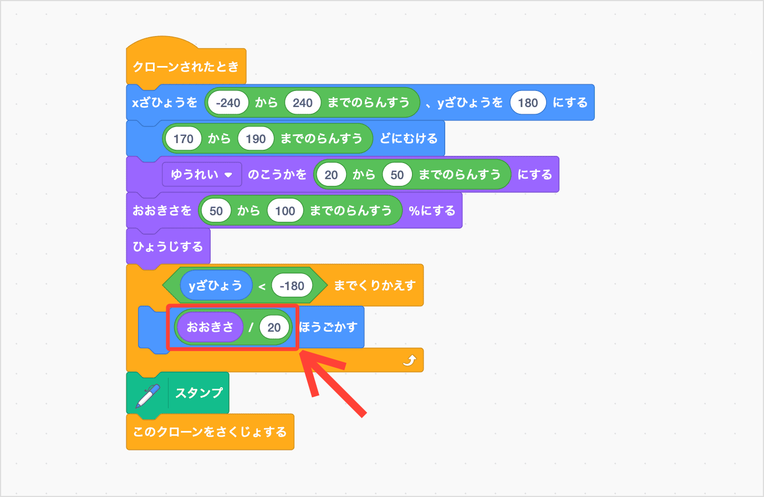Screen dimensions: 764x497
Task: Click the pen icon on the スタンプ block
Action: point(147,395)
